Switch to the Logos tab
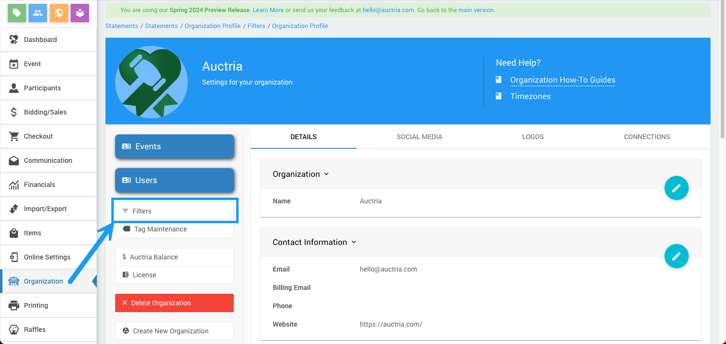 coord(533,137)
